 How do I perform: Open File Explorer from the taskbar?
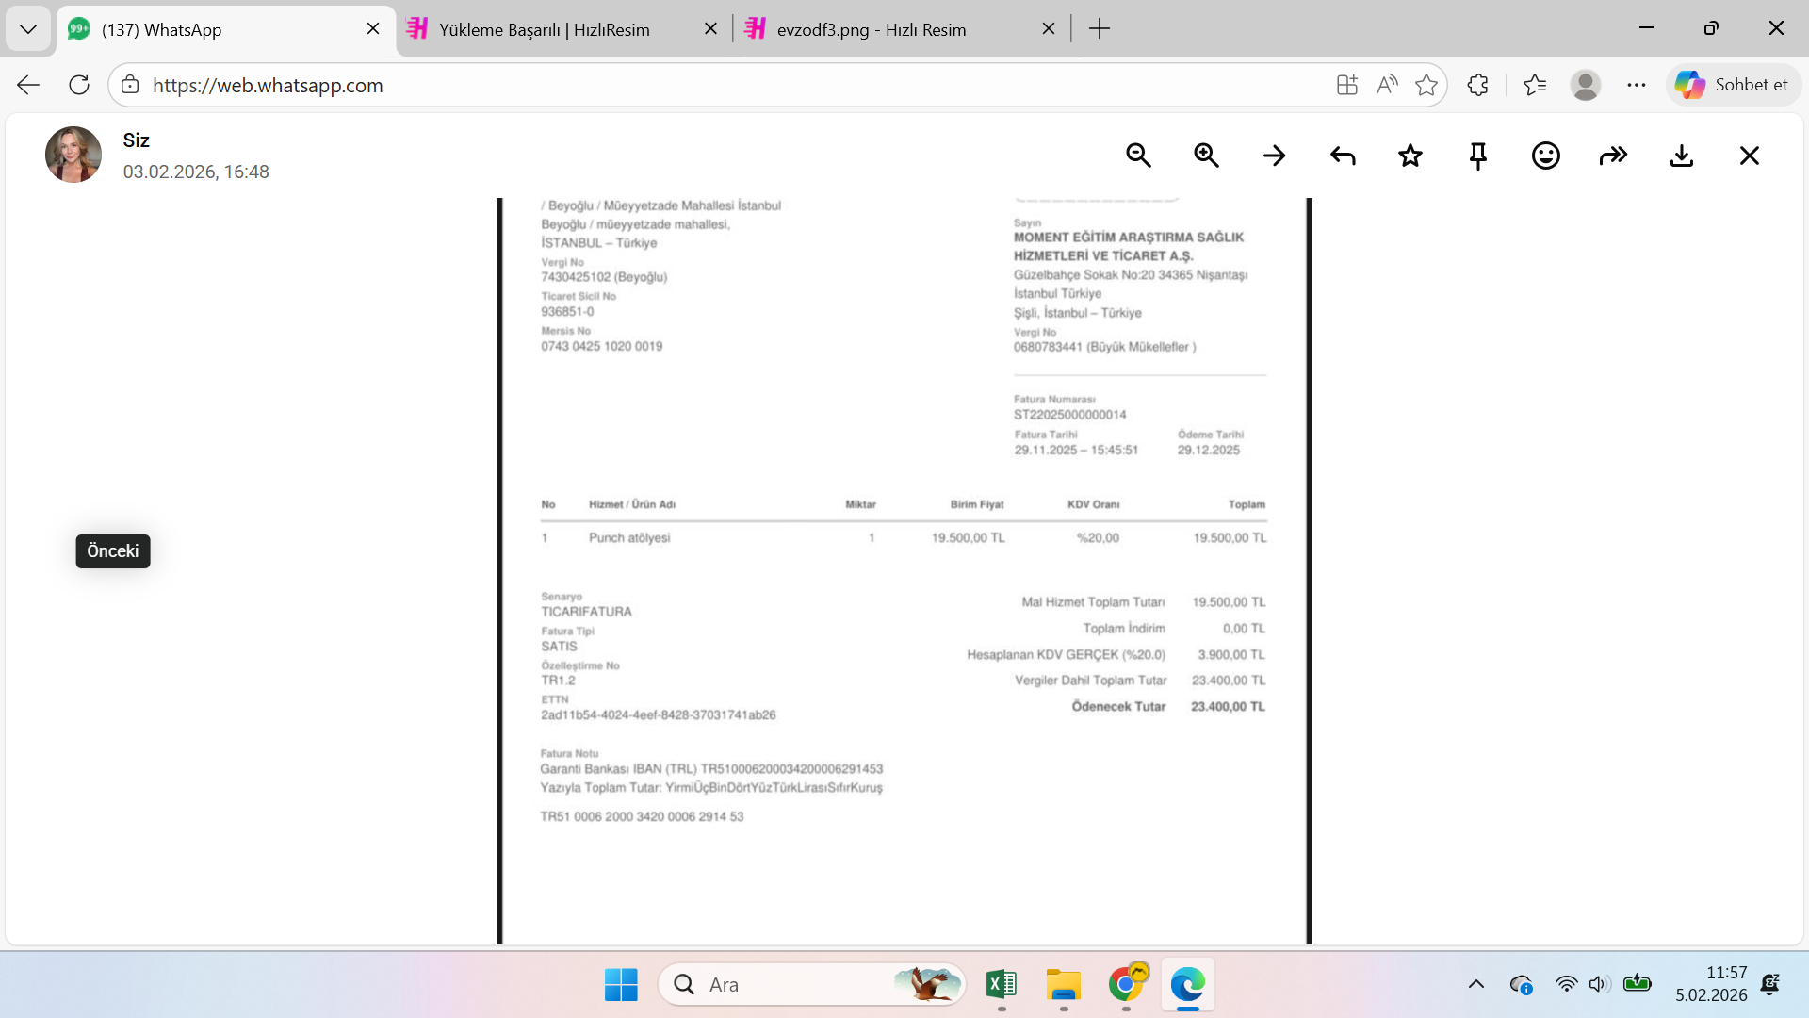(x=1064, y=985)
